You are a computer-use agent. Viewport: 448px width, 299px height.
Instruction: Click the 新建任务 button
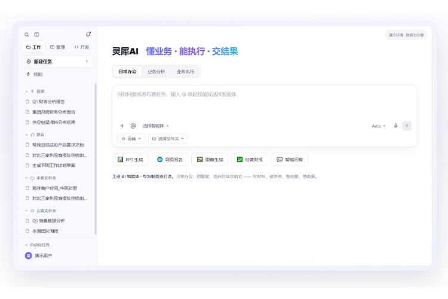point(57,62)
